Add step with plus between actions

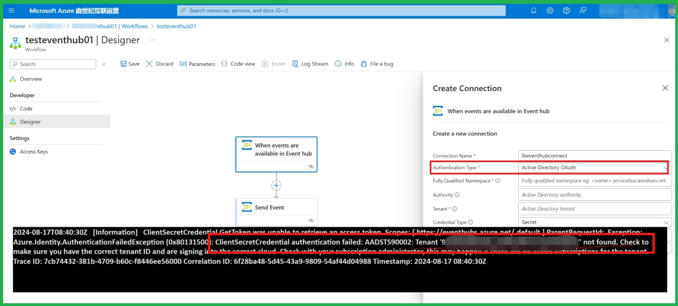276,186
